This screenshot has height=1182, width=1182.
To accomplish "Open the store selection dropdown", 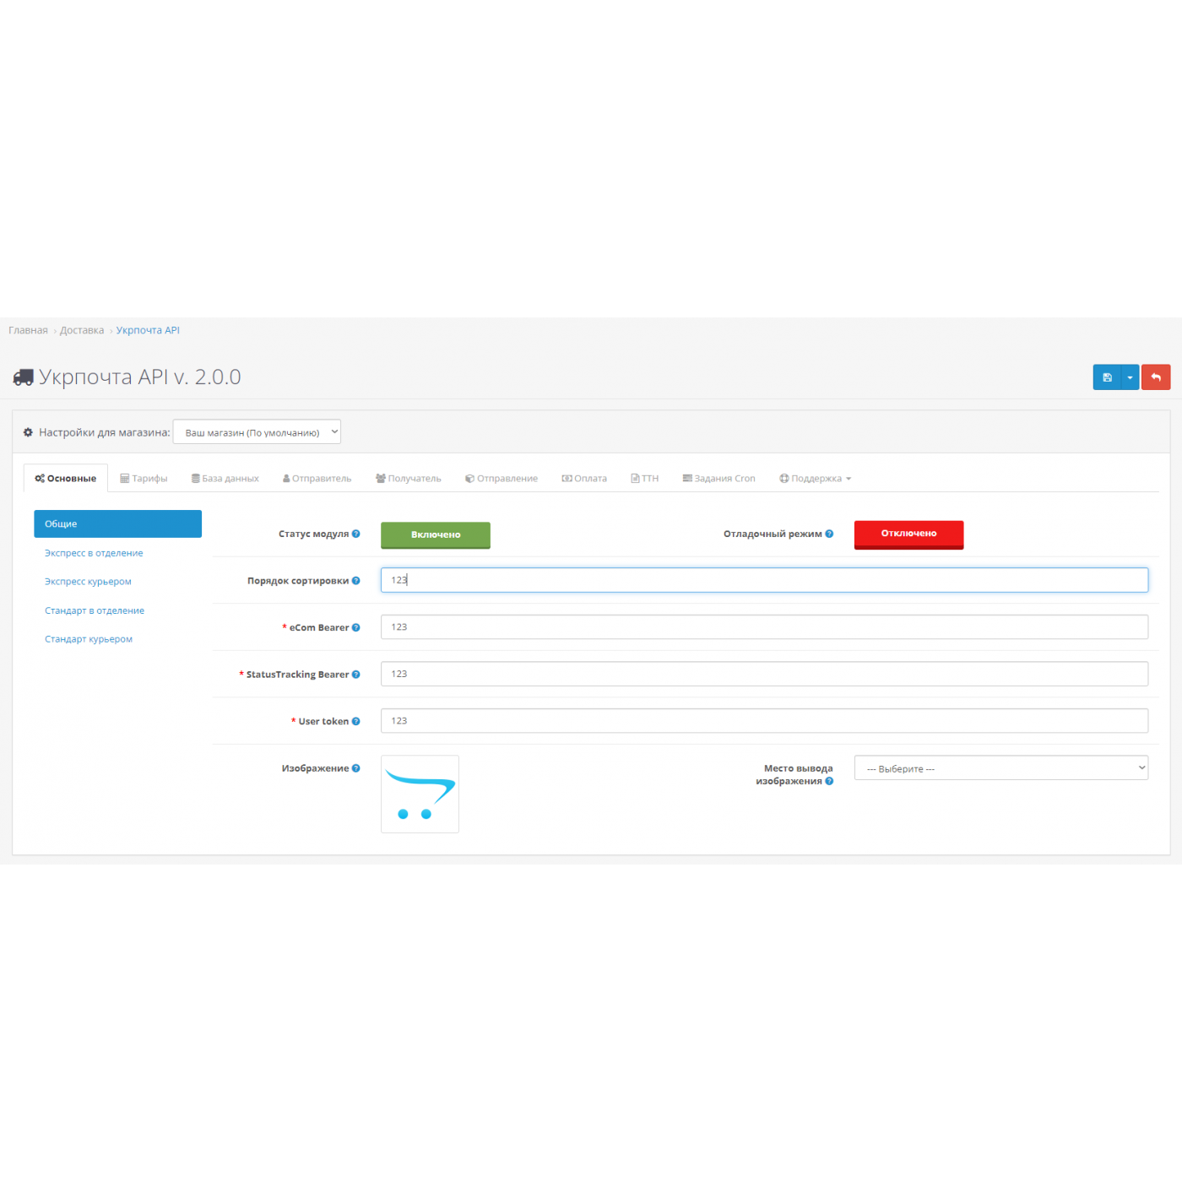I will tap(257, 432).
